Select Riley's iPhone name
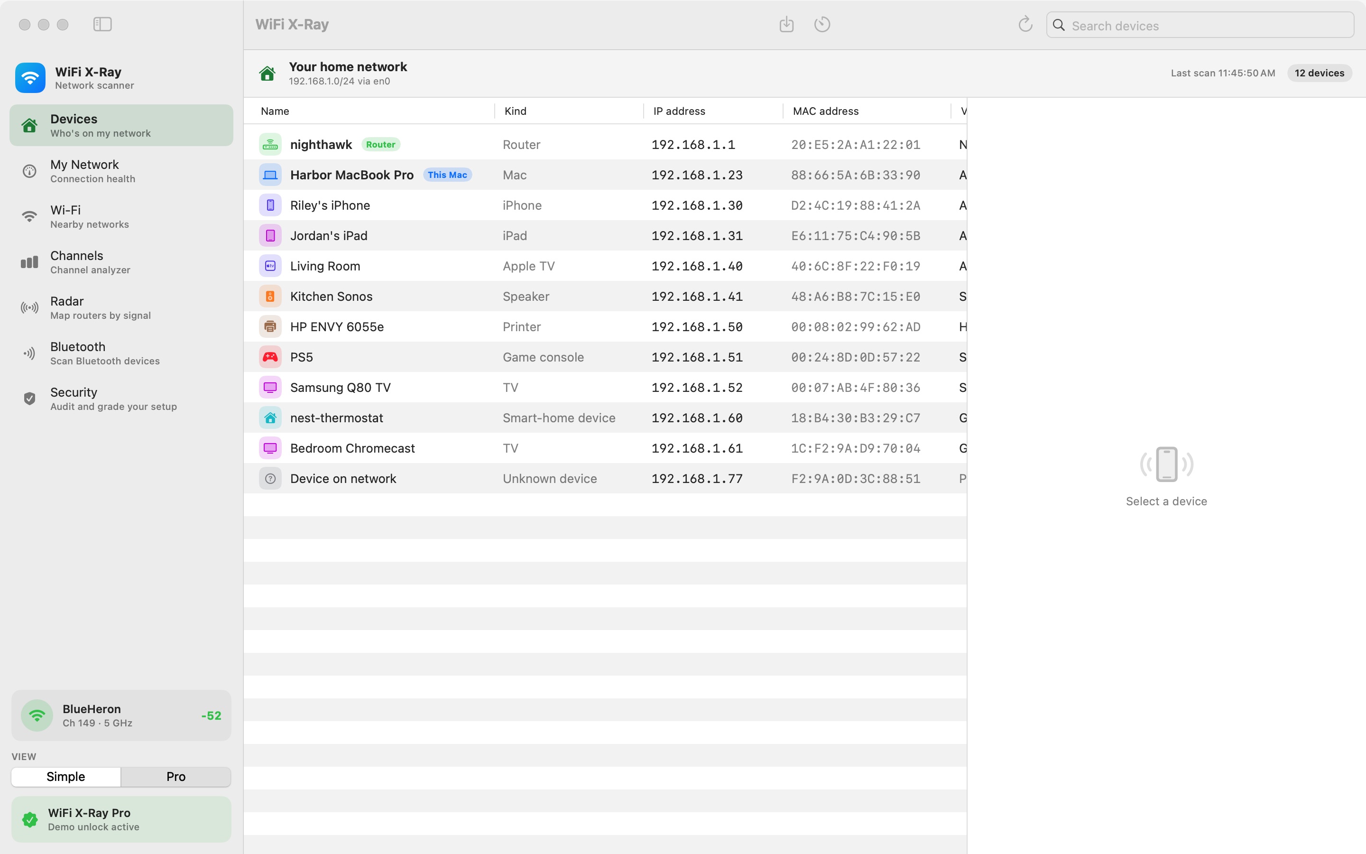Viewport: 1366px width, 854px height. point(330,205)
